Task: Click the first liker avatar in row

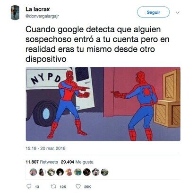Action: (x=33, y=172)
